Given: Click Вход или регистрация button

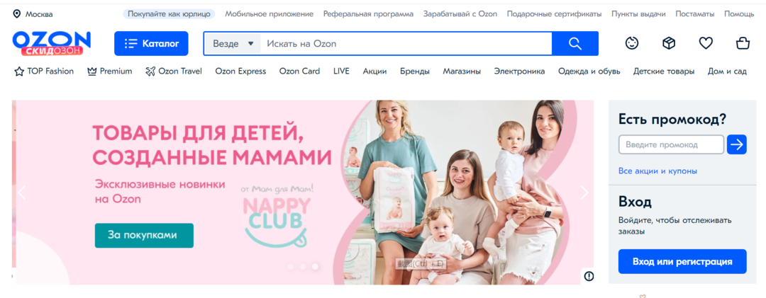Looking at the screenshot, I should [x=682, y=261].
